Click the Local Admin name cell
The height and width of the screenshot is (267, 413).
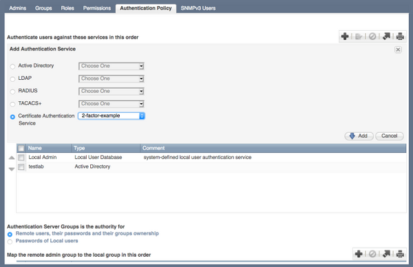(x=43, y=157)
